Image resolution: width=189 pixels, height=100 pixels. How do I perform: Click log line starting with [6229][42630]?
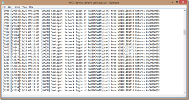coord(81,81)
